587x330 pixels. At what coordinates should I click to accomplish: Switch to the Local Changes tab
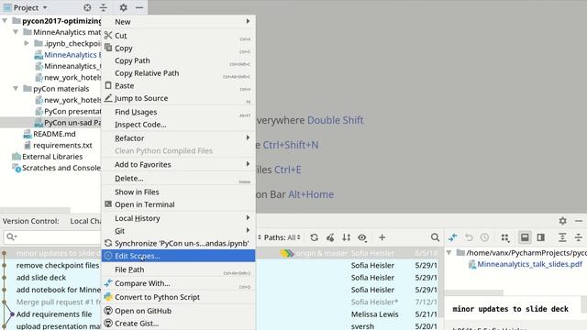coord(85,221)
